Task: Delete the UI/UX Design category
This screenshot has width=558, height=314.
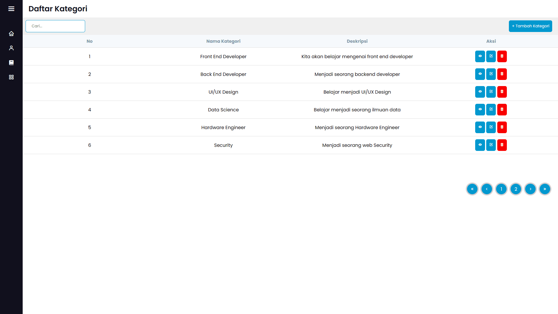Action: point(502,92)
